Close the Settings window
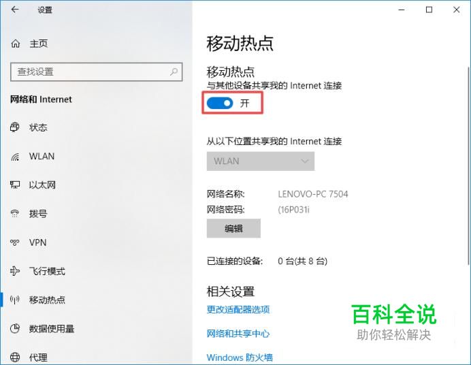 [x=457, y=10]
